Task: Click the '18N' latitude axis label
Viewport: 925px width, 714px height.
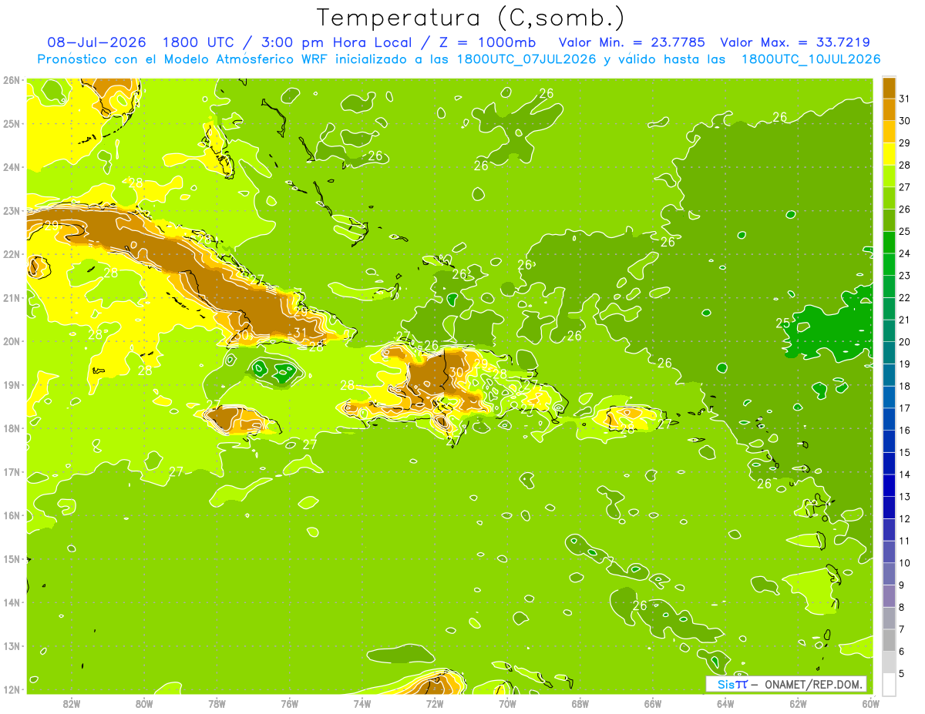Action: tap(11, 428)
